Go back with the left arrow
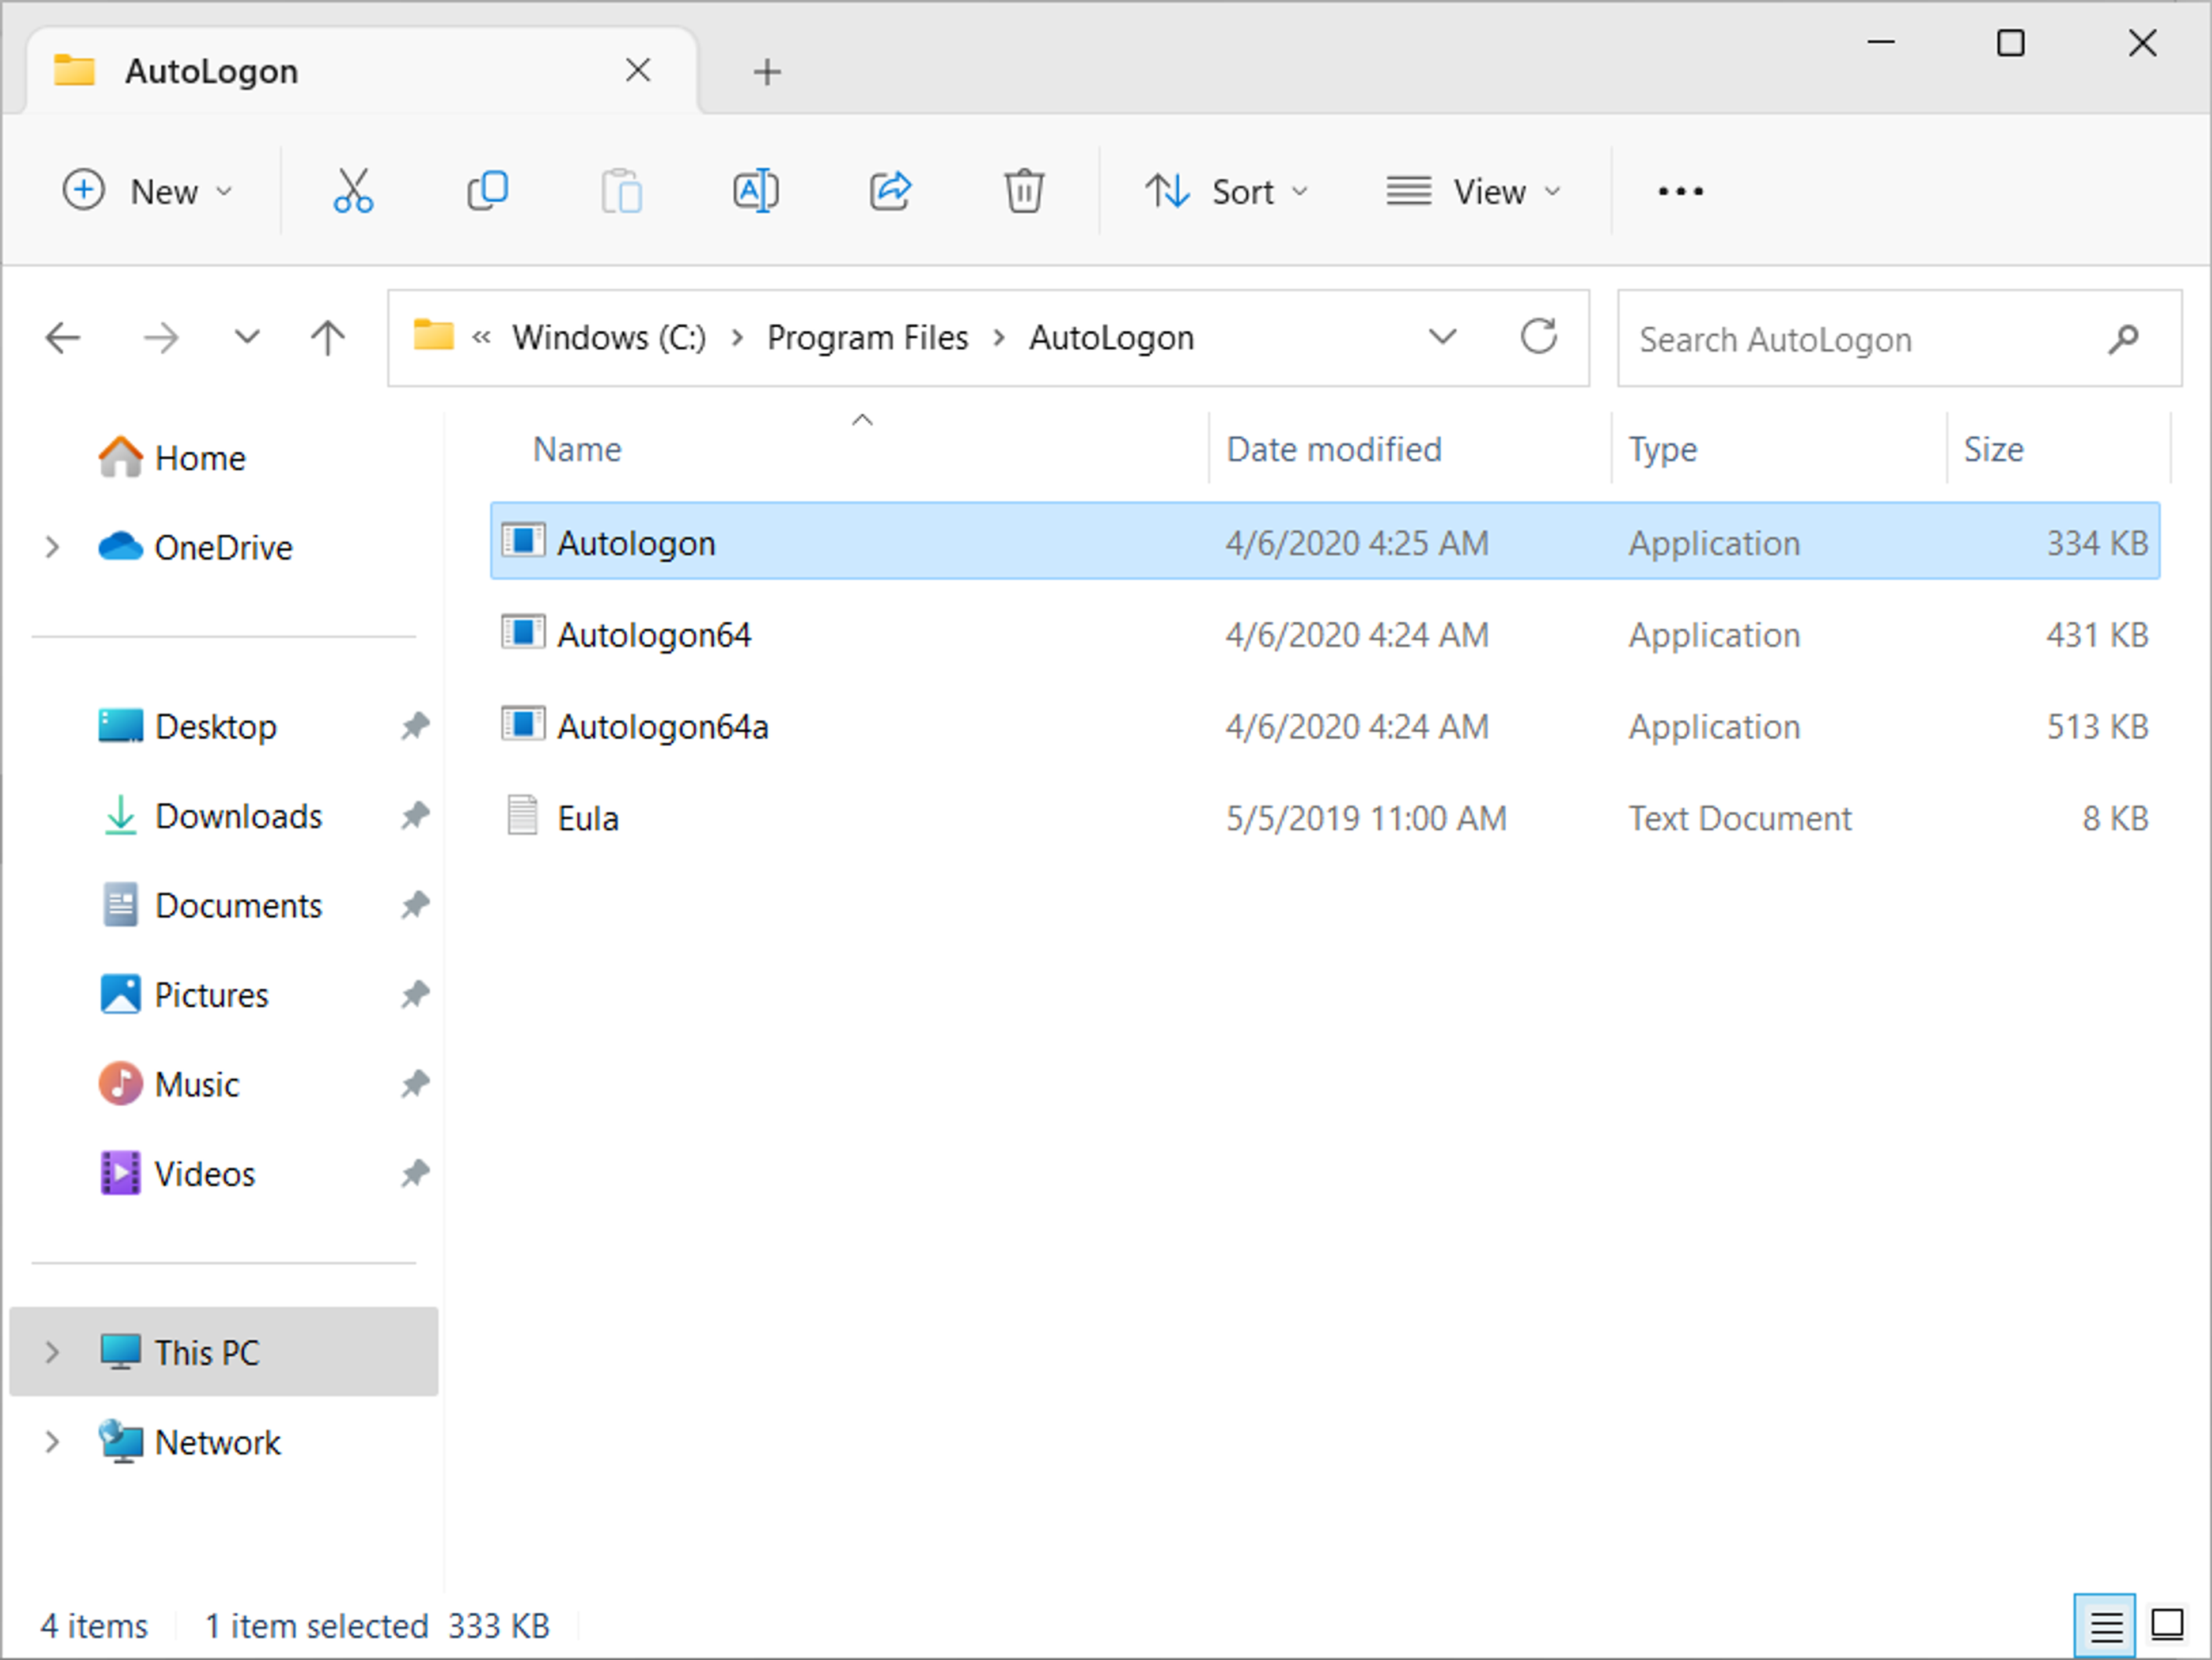The width and height of the screenshot is (2212, 1660). 63,338
